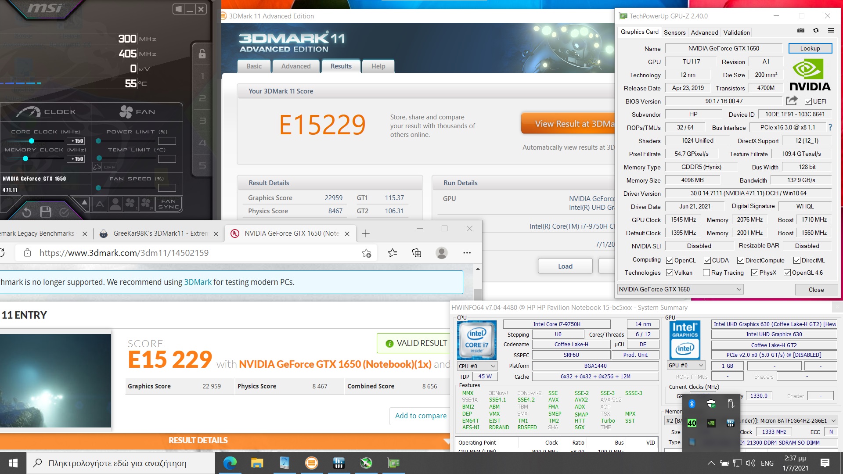The width and height of the screenshot is (843, 474).
Task: Click the NVIDIA tray icon
Action: pyautogui.click(x=711, y=423)
